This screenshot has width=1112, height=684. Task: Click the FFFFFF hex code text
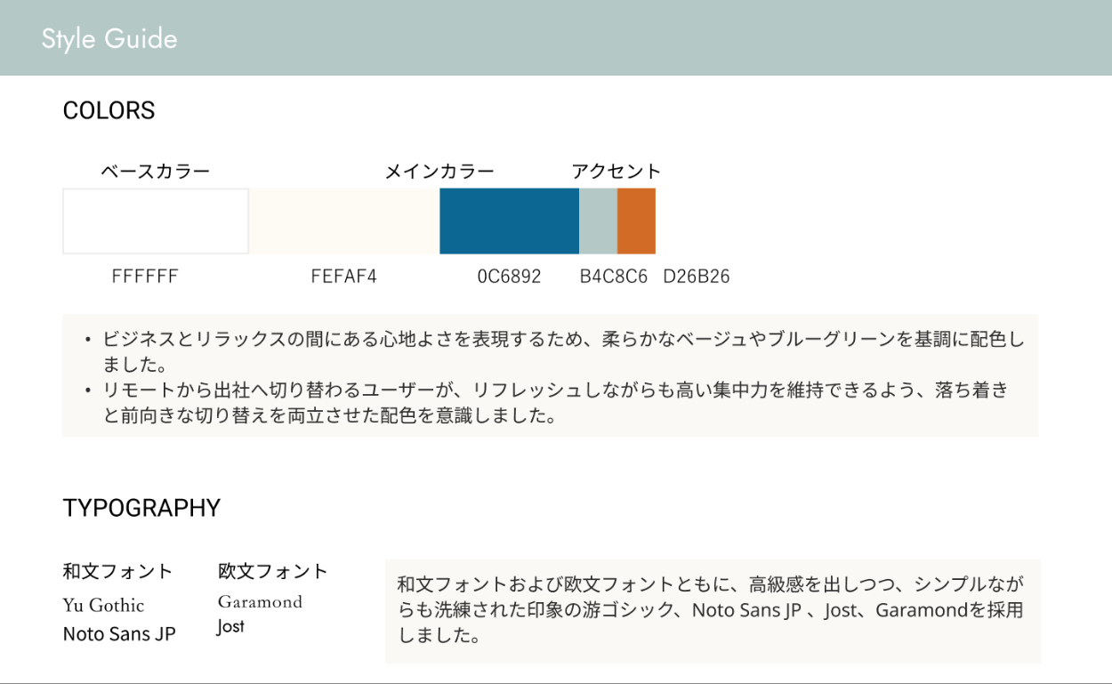click(x=145, y=277)
